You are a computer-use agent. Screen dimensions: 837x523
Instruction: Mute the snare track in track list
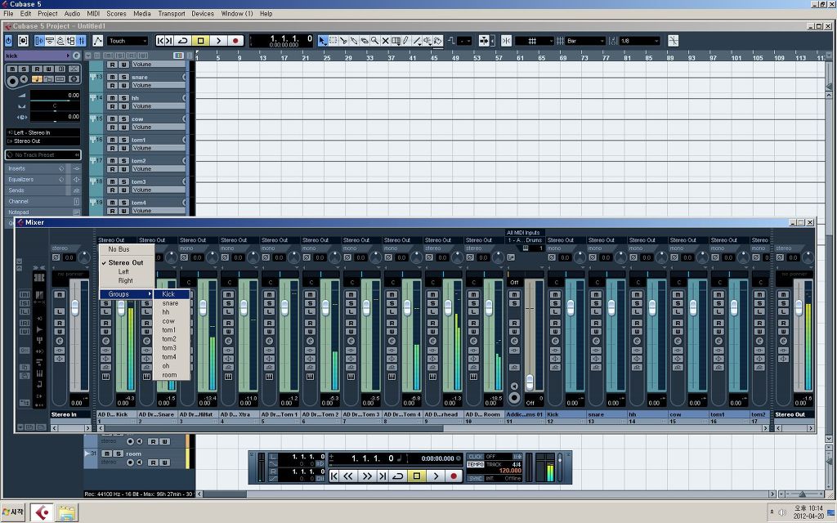coord(112,77)
